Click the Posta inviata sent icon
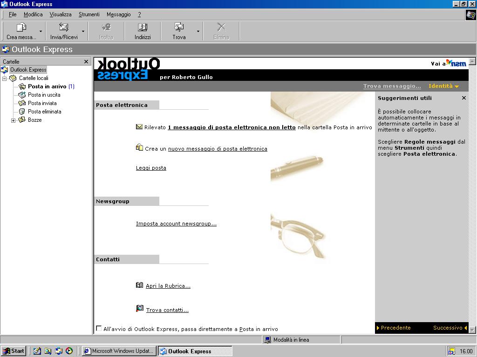Screen dimensions: 477x357 [22, 103]
